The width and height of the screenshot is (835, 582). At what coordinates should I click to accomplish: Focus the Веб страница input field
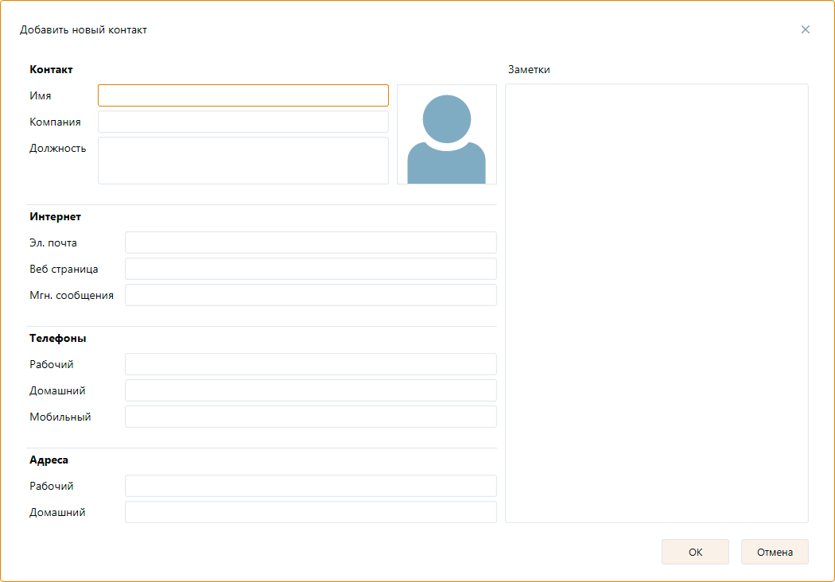(310, 269)
